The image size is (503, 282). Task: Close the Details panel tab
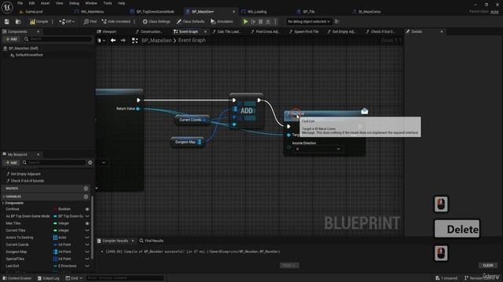[442, 31]
